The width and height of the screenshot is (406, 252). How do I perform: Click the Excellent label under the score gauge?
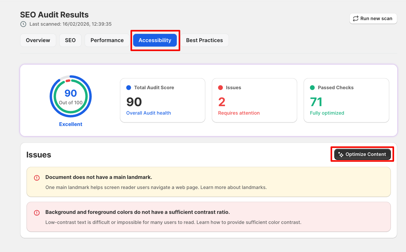click(71, 124)
